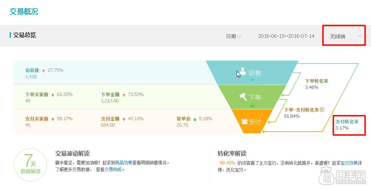Click help icon beside 下单-支付转化率
Screen dimensions: 371x189
coord(322,110)
